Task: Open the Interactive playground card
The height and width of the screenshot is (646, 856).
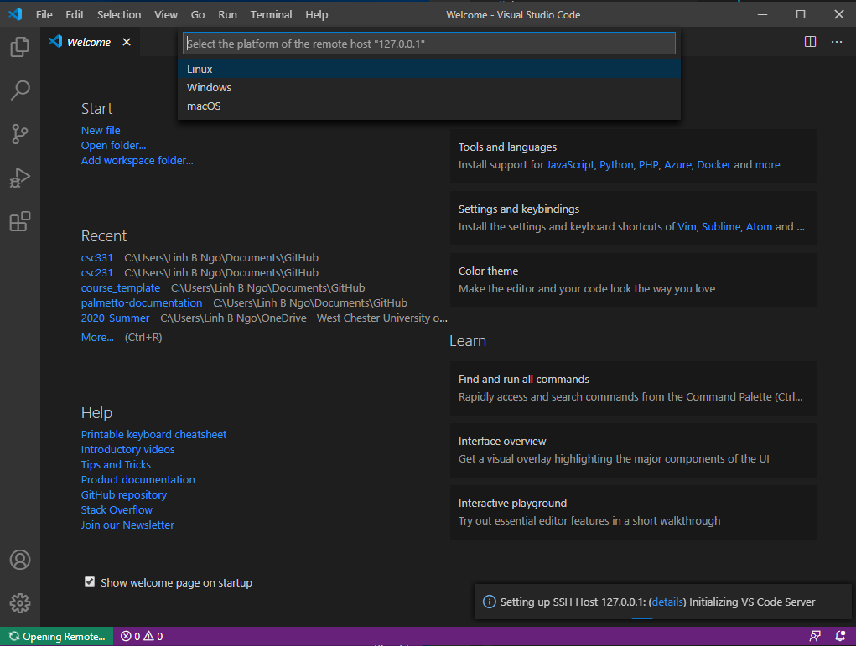Action: coord(633,512)
